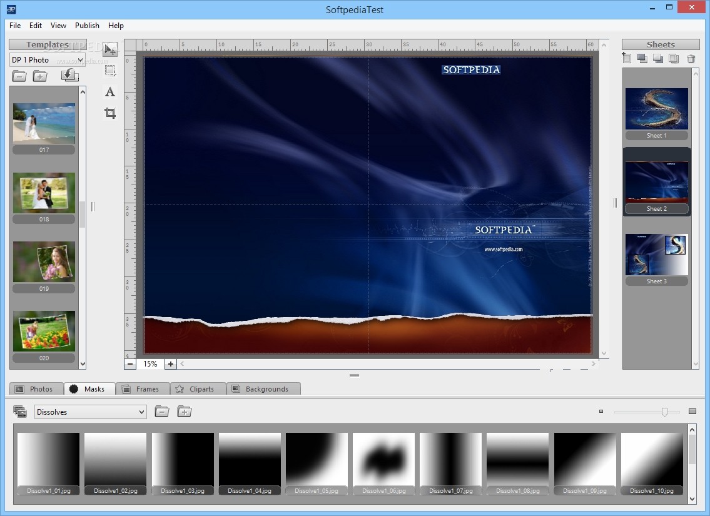Select template 020 thumbnail
710x516 pixels.
(44, 331)
